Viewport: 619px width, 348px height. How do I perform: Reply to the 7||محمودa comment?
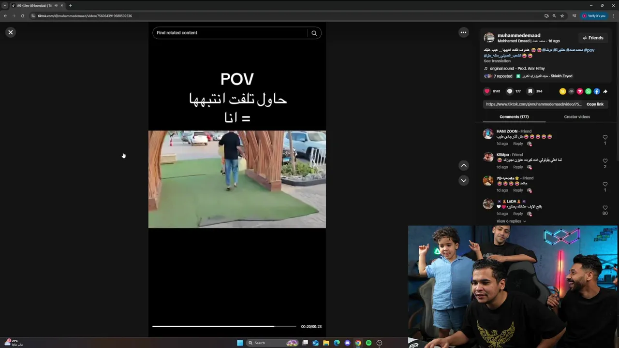(518, 190)
